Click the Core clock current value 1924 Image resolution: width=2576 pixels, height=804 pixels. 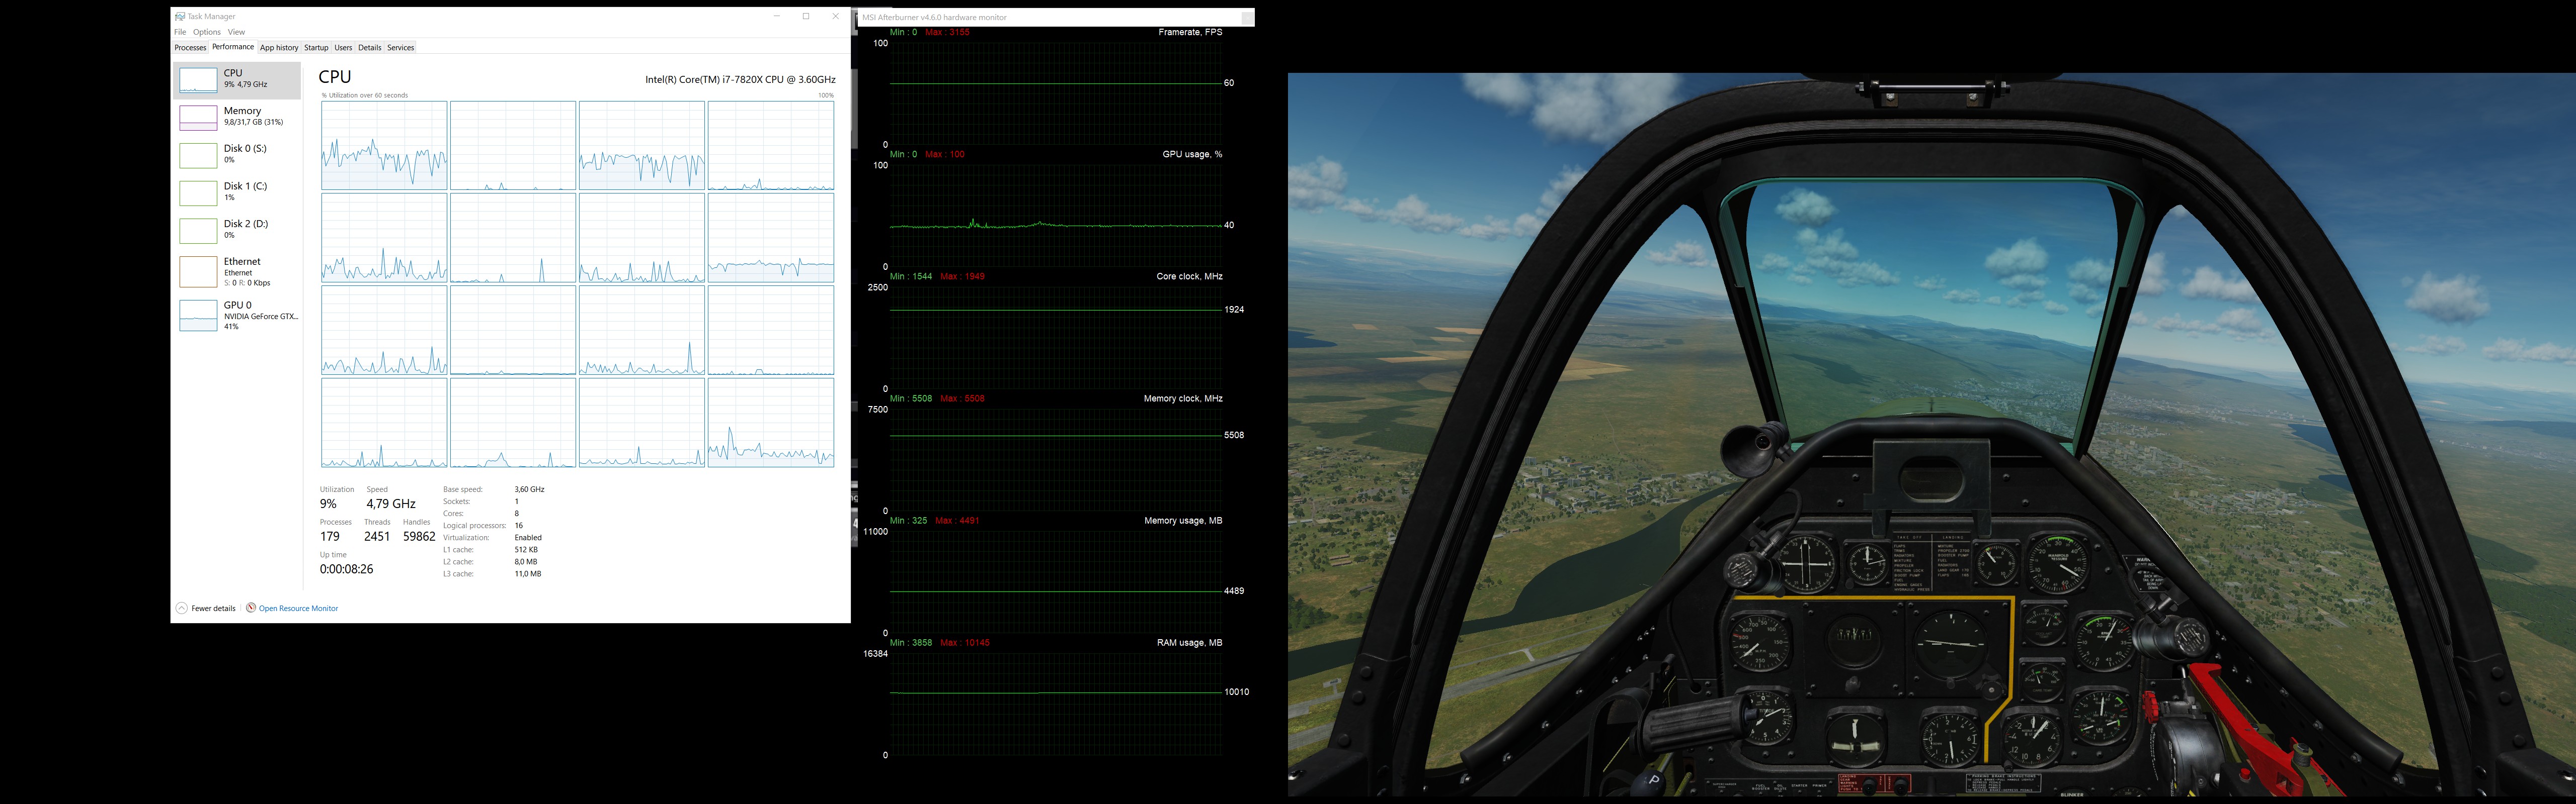[1234, 310]
